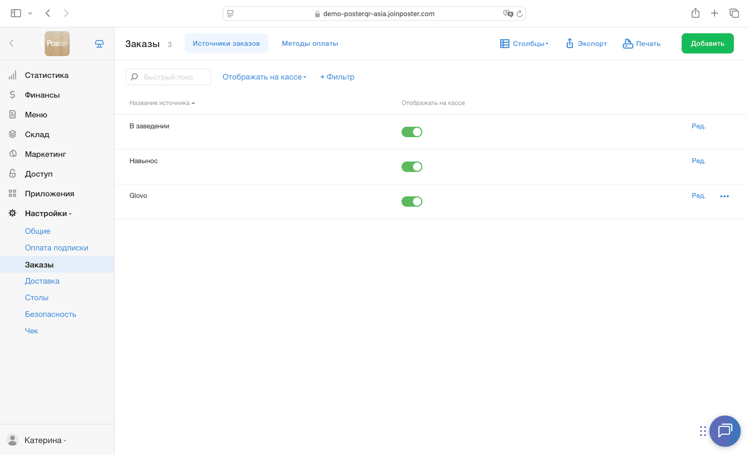
Task: Open the support chat bubble
Action: pos(724,431)
